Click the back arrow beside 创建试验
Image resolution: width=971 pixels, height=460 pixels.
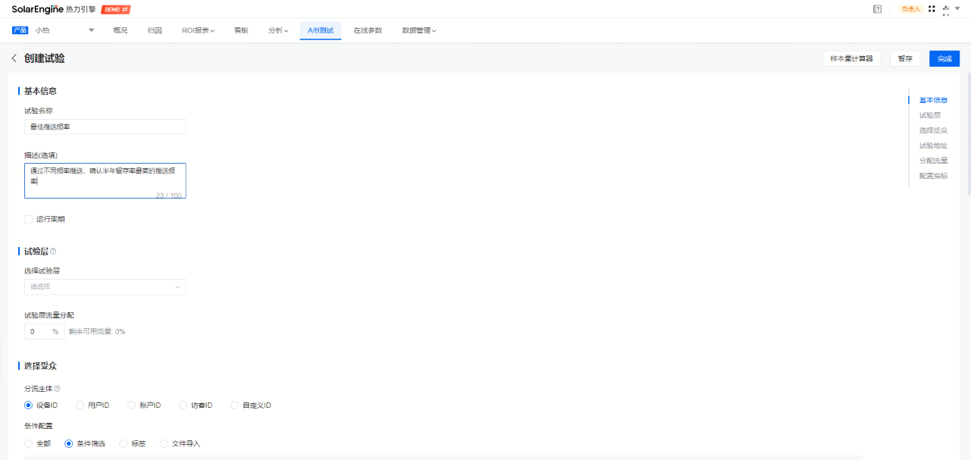point(14,58)
